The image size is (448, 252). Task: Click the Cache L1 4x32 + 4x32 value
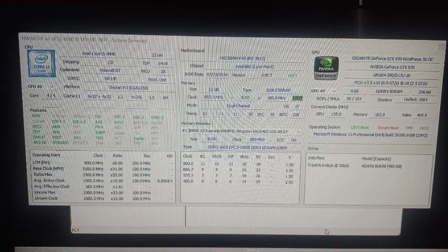point(99,97)
